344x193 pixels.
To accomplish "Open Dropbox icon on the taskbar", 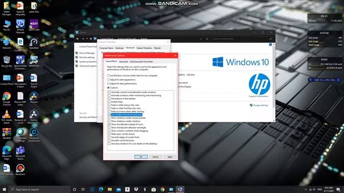I will pos(136,189).
